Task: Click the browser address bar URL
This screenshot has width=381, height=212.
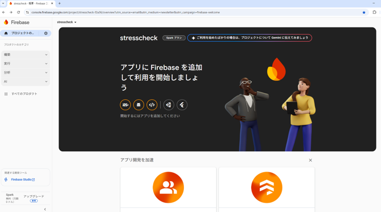Action: click(125, 13)
